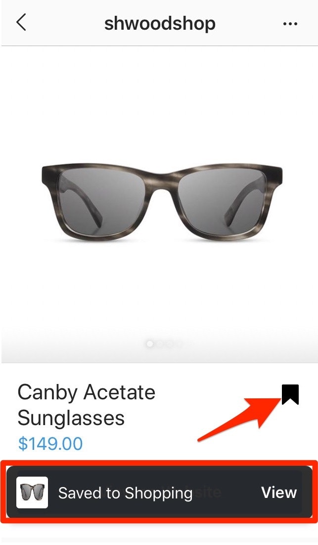Go to the fourth carousel page dot
The image size is (318, 545).
[x=179, y=344]
